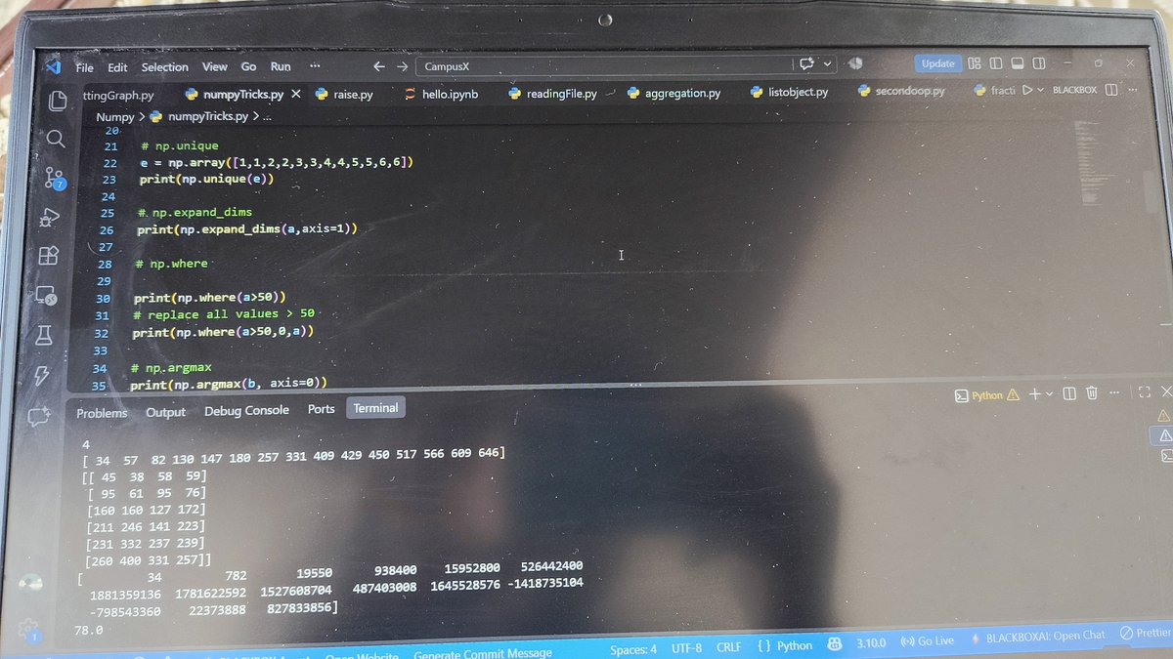Viewport: 1173px width, 659px height.
Task: Switch to secondoop.py editor tab
Action: tap(901, 91)
